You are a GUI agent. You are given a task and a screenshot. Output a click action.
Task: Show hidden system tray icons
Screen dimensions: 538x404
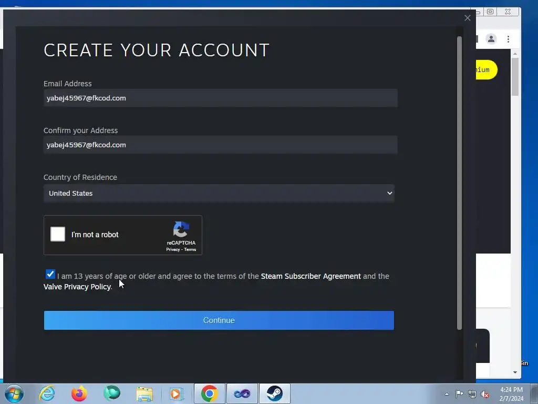[447, 394]
